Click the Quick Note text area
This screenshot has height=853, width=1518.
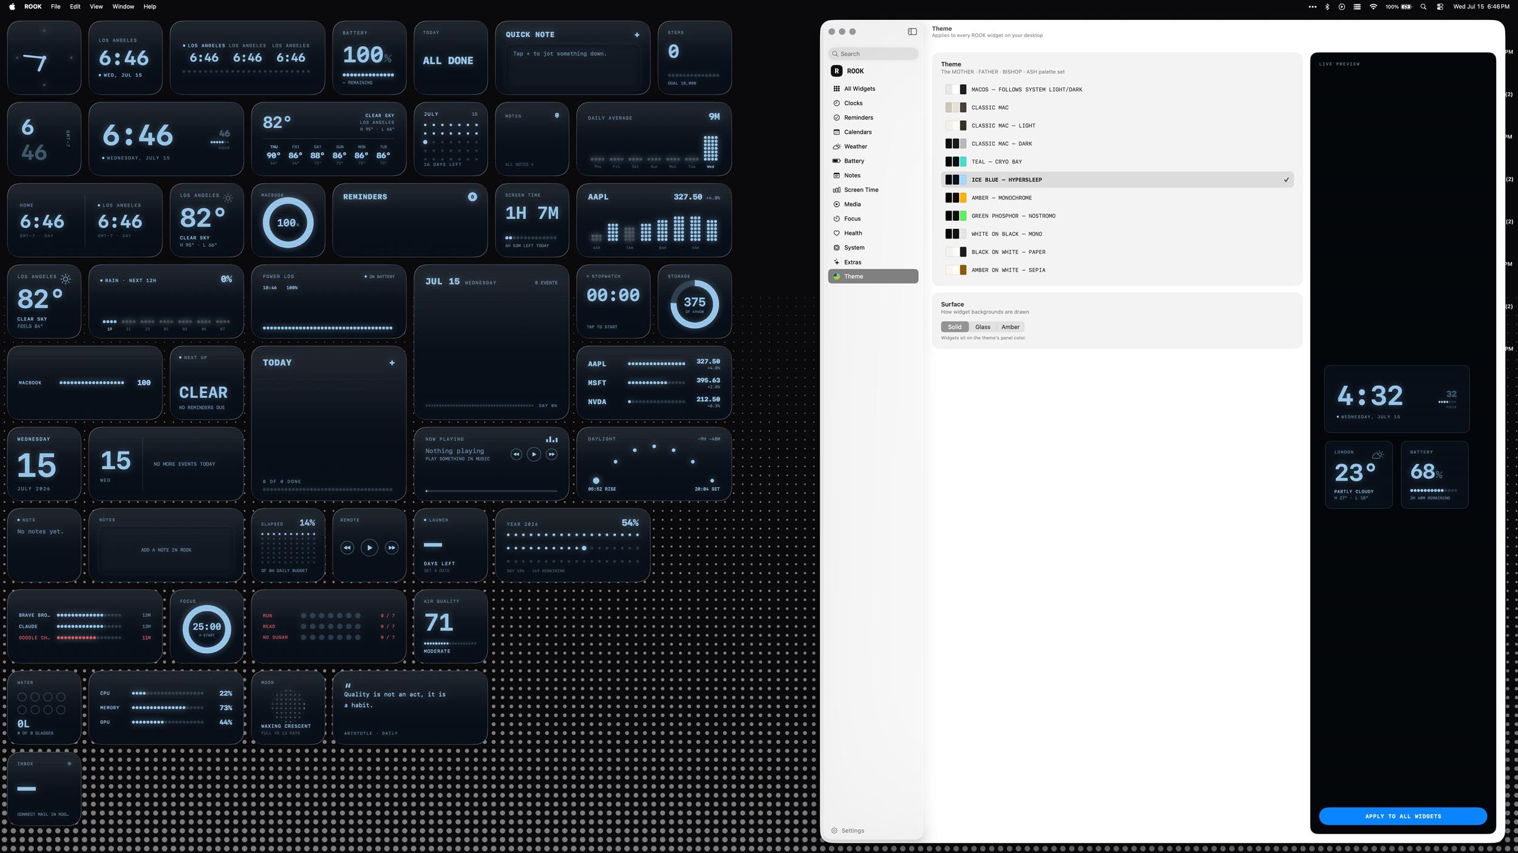(x=573, y=66)
